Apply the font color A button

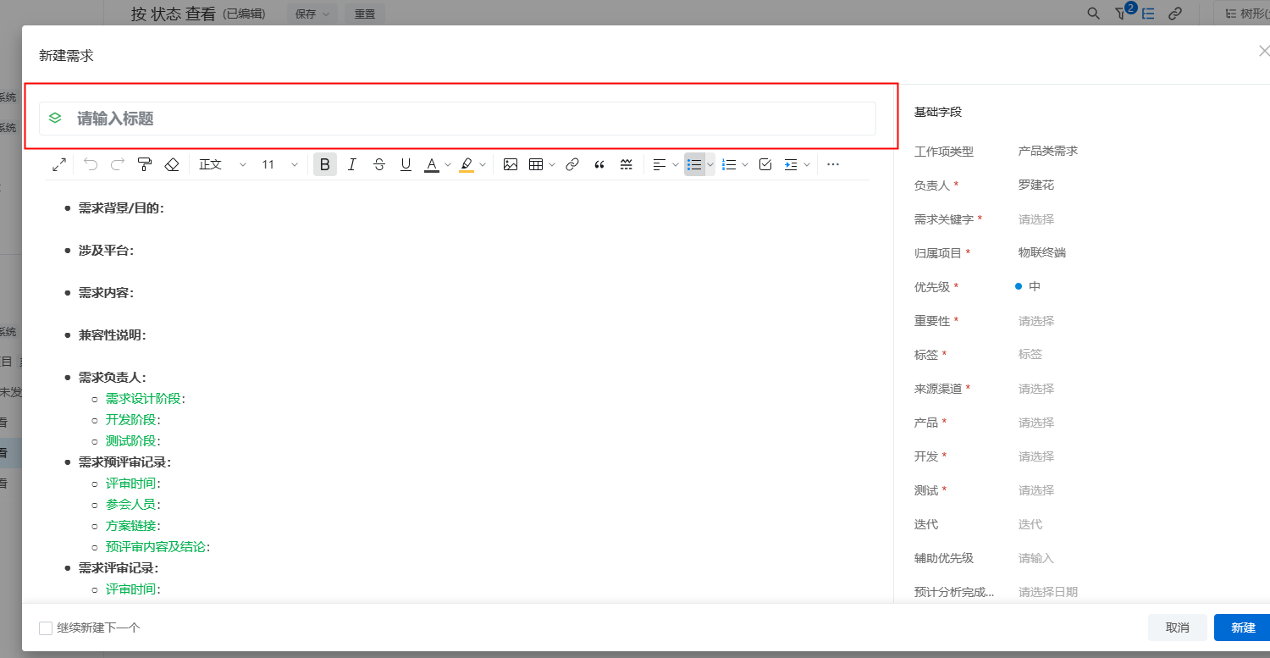432,164
